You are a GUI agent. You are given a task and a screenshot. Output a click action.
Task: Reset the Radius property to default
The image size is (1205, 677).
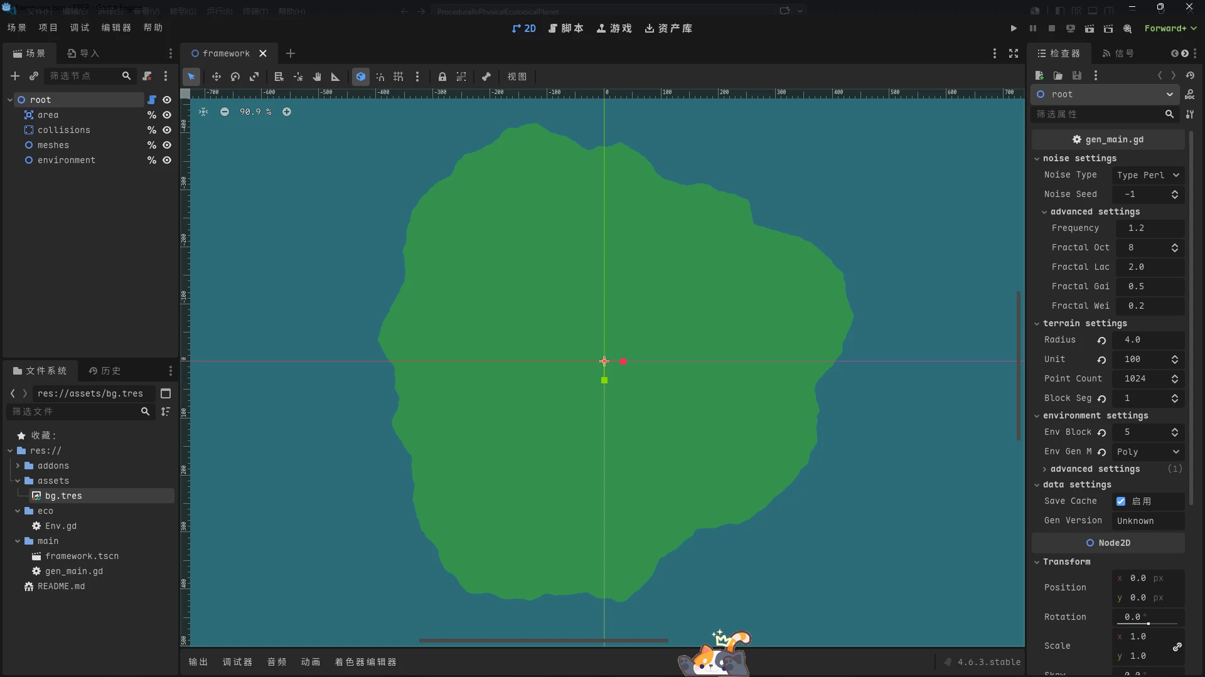click(x=1101, y=340)
